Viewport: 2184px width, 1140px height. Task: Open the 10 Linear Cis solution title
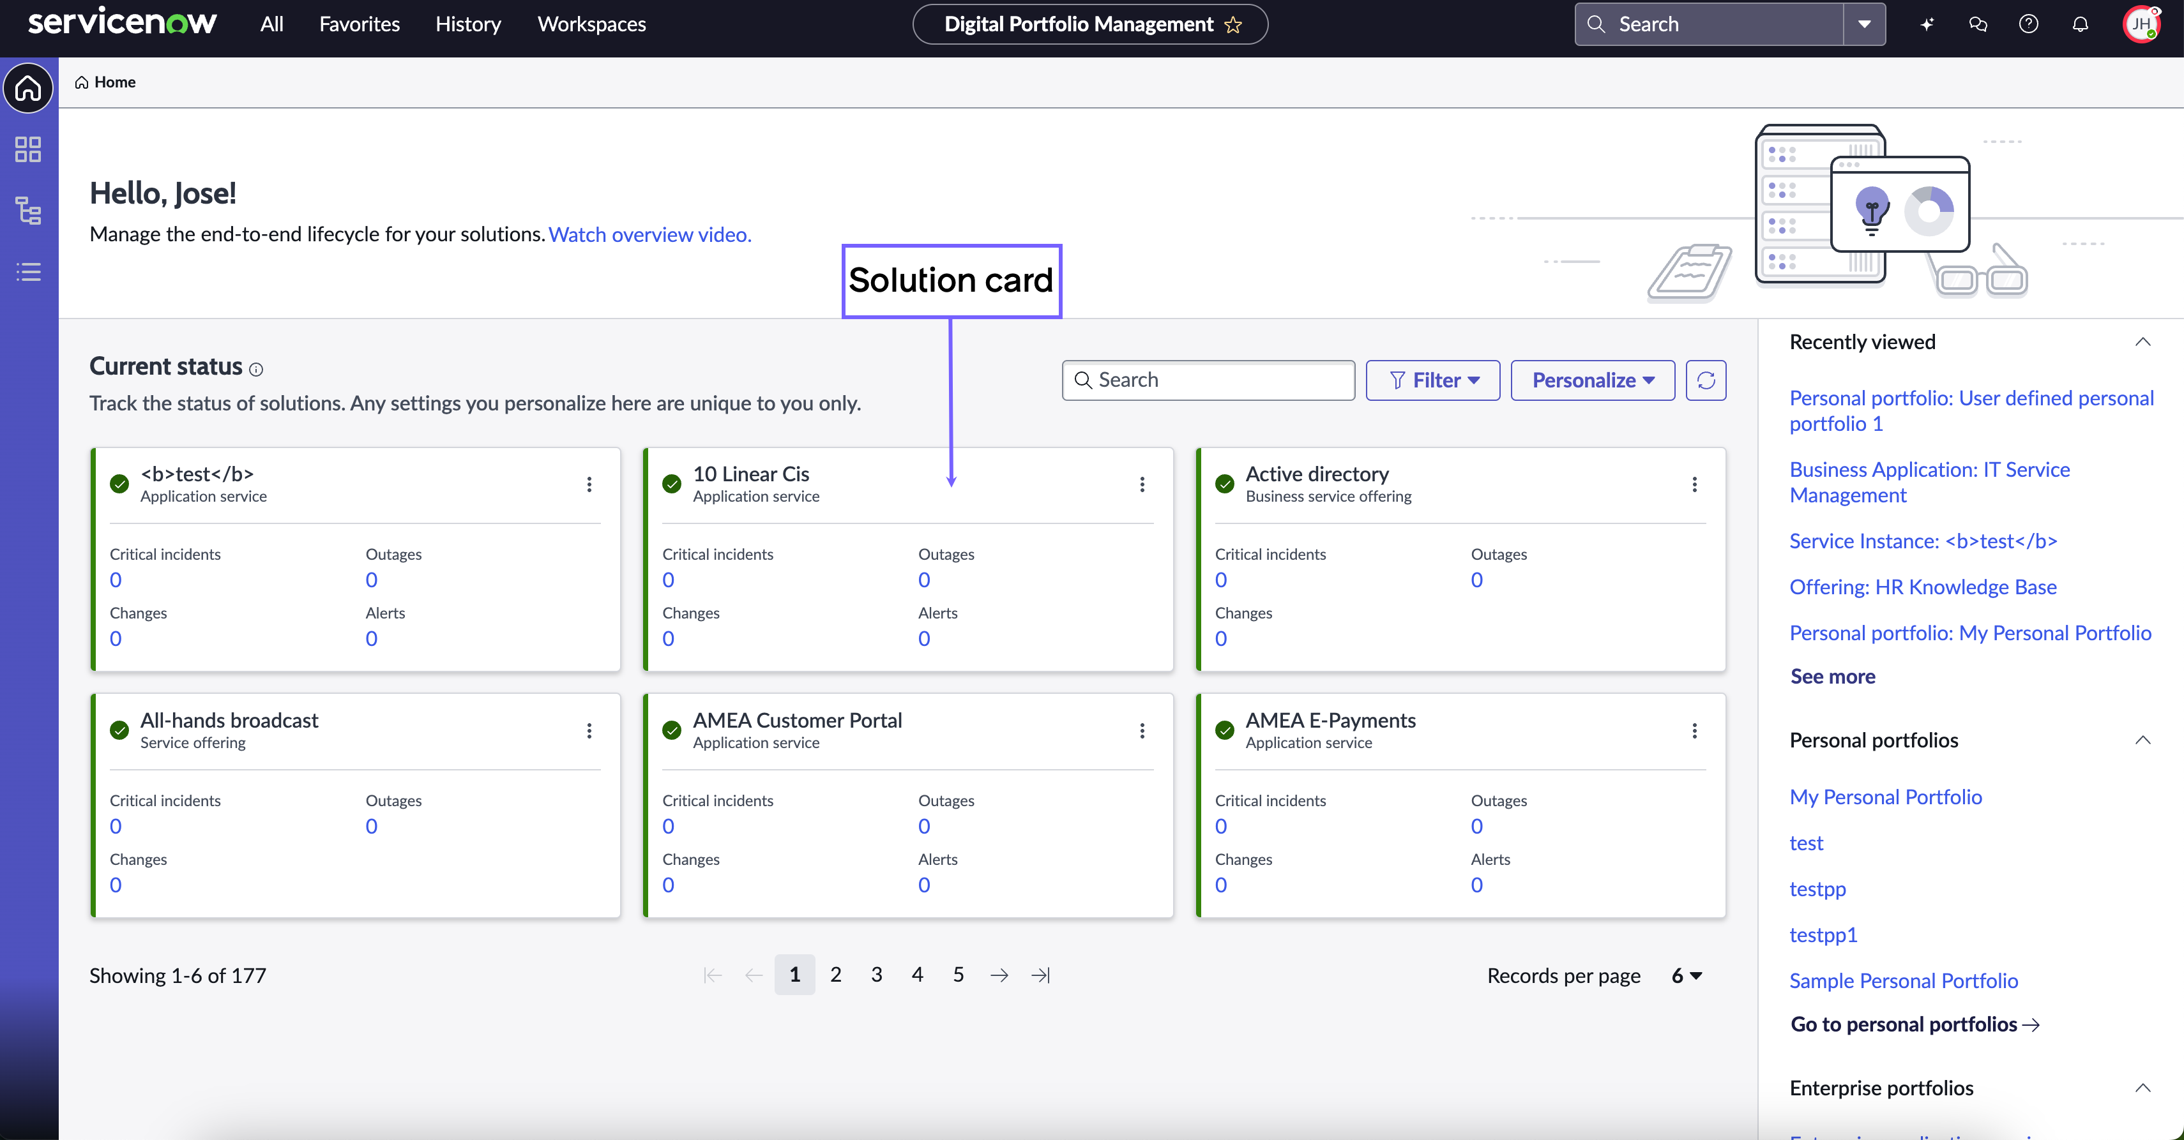[751, 474]
